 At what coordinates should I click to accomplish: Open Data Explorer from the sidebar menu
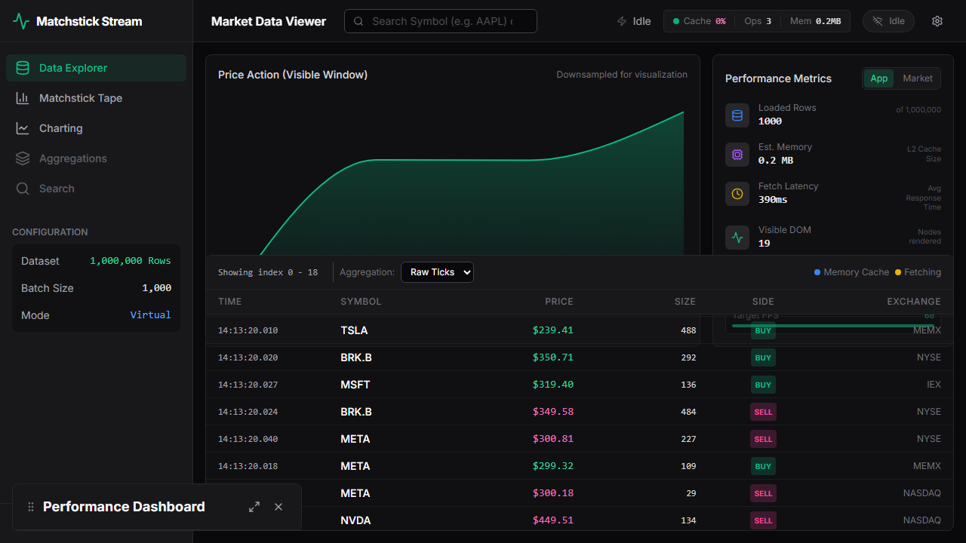click(72, 67)
